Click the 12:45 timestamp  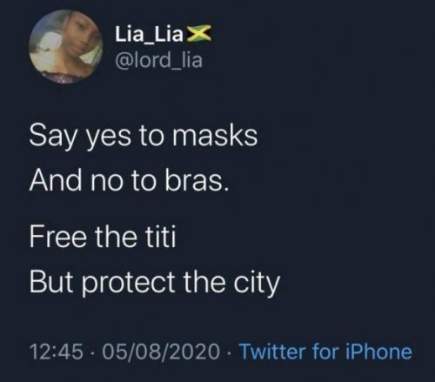[x=56, y=352]
